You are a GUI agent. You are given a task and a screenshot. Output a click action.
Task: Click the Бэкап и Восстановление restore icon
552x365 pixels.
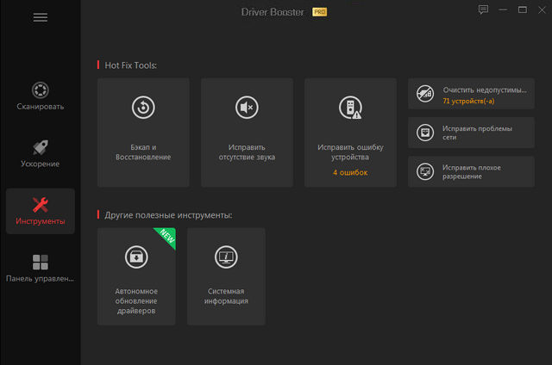142,108
